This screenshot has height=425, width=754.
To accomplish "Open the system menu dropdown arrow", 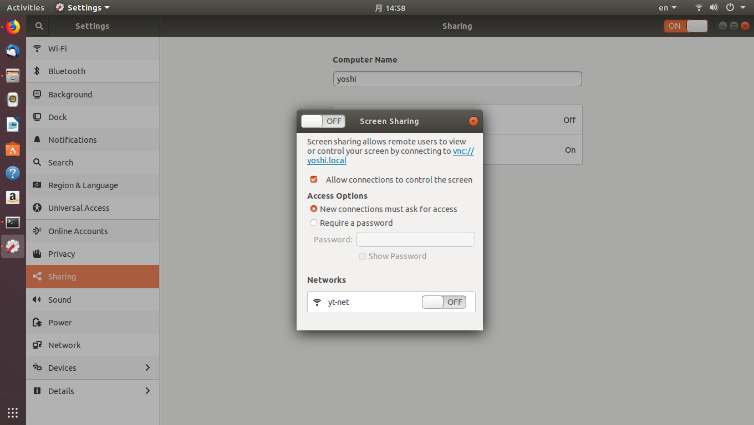I will pyautogui.click(x=743, y=8).
